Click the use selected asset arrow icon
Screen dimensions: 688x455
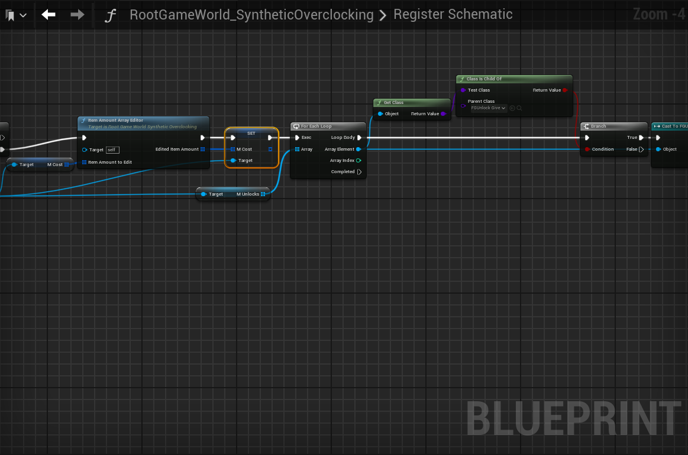(x=512, y=108)
